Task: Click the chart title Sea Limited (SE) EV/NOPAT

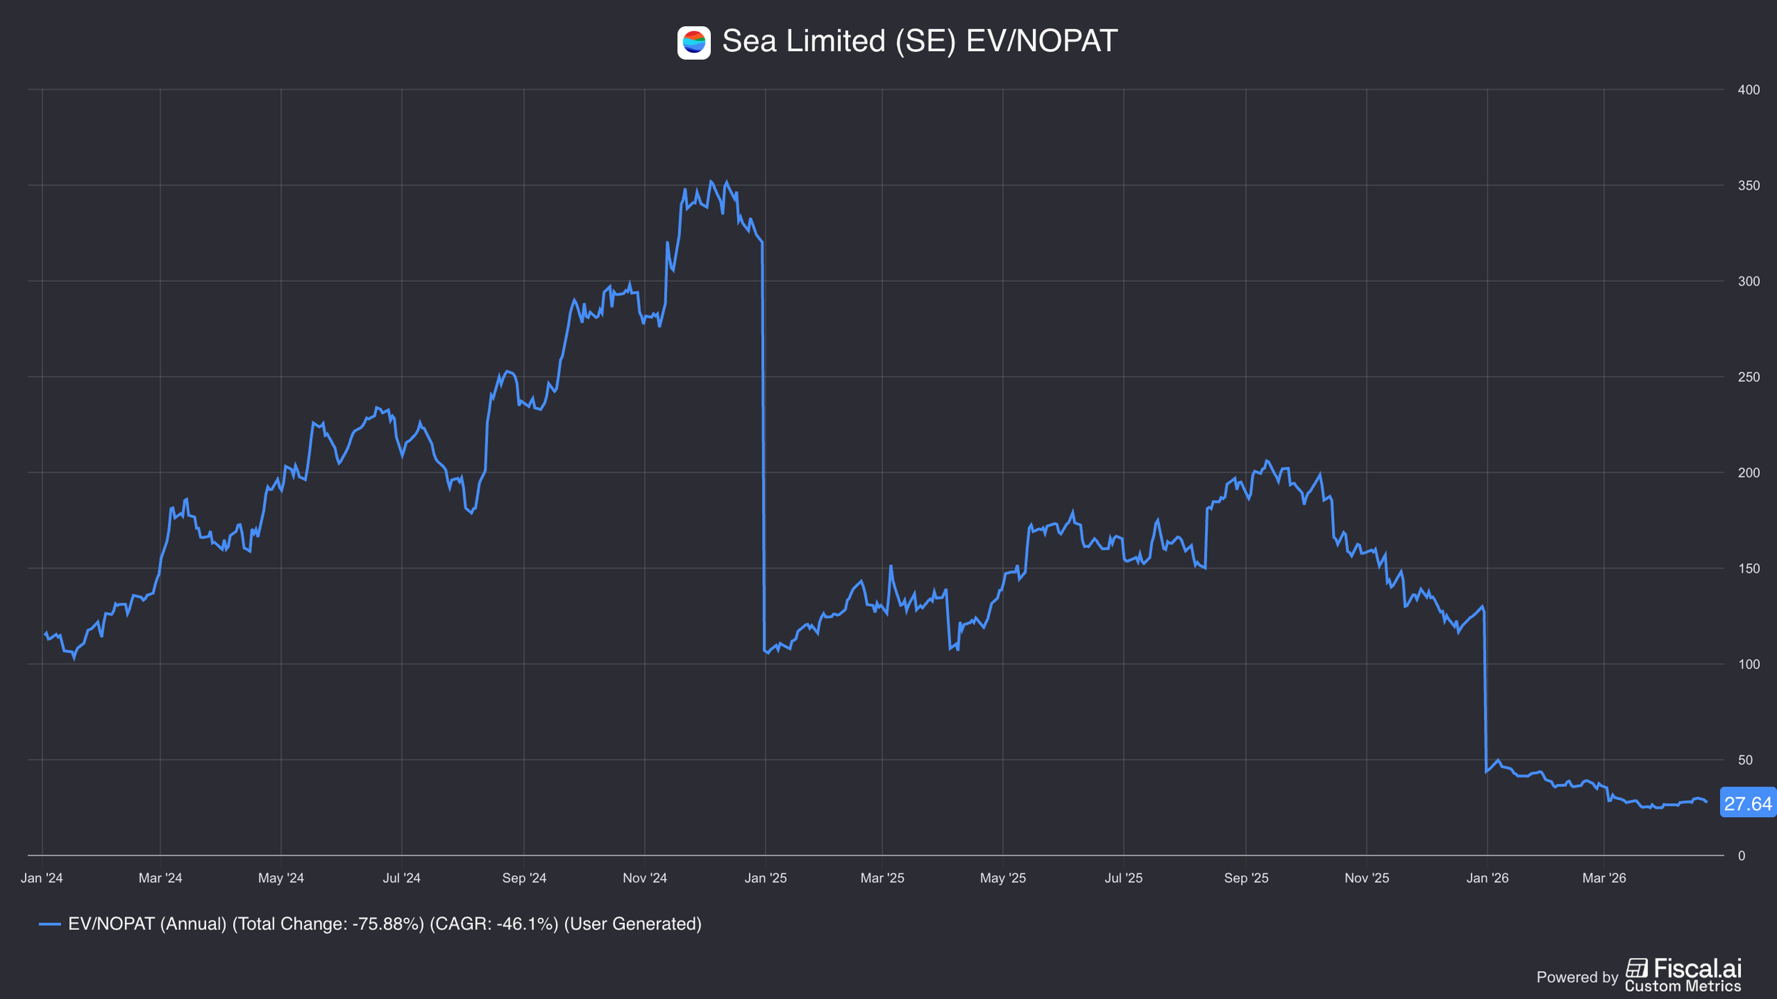Action: 919,41
